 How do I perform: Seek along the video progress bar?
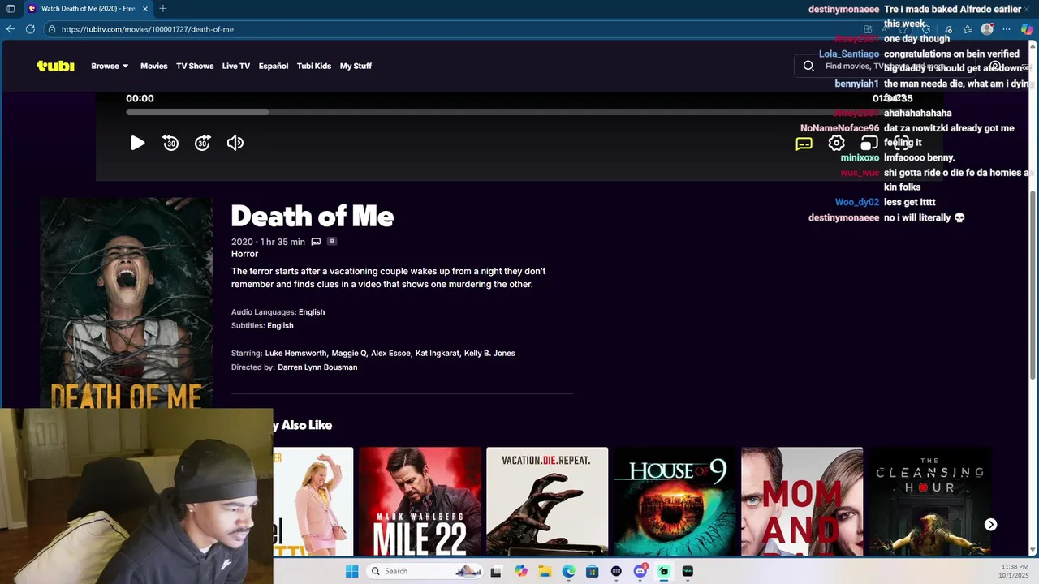(519, 112)
